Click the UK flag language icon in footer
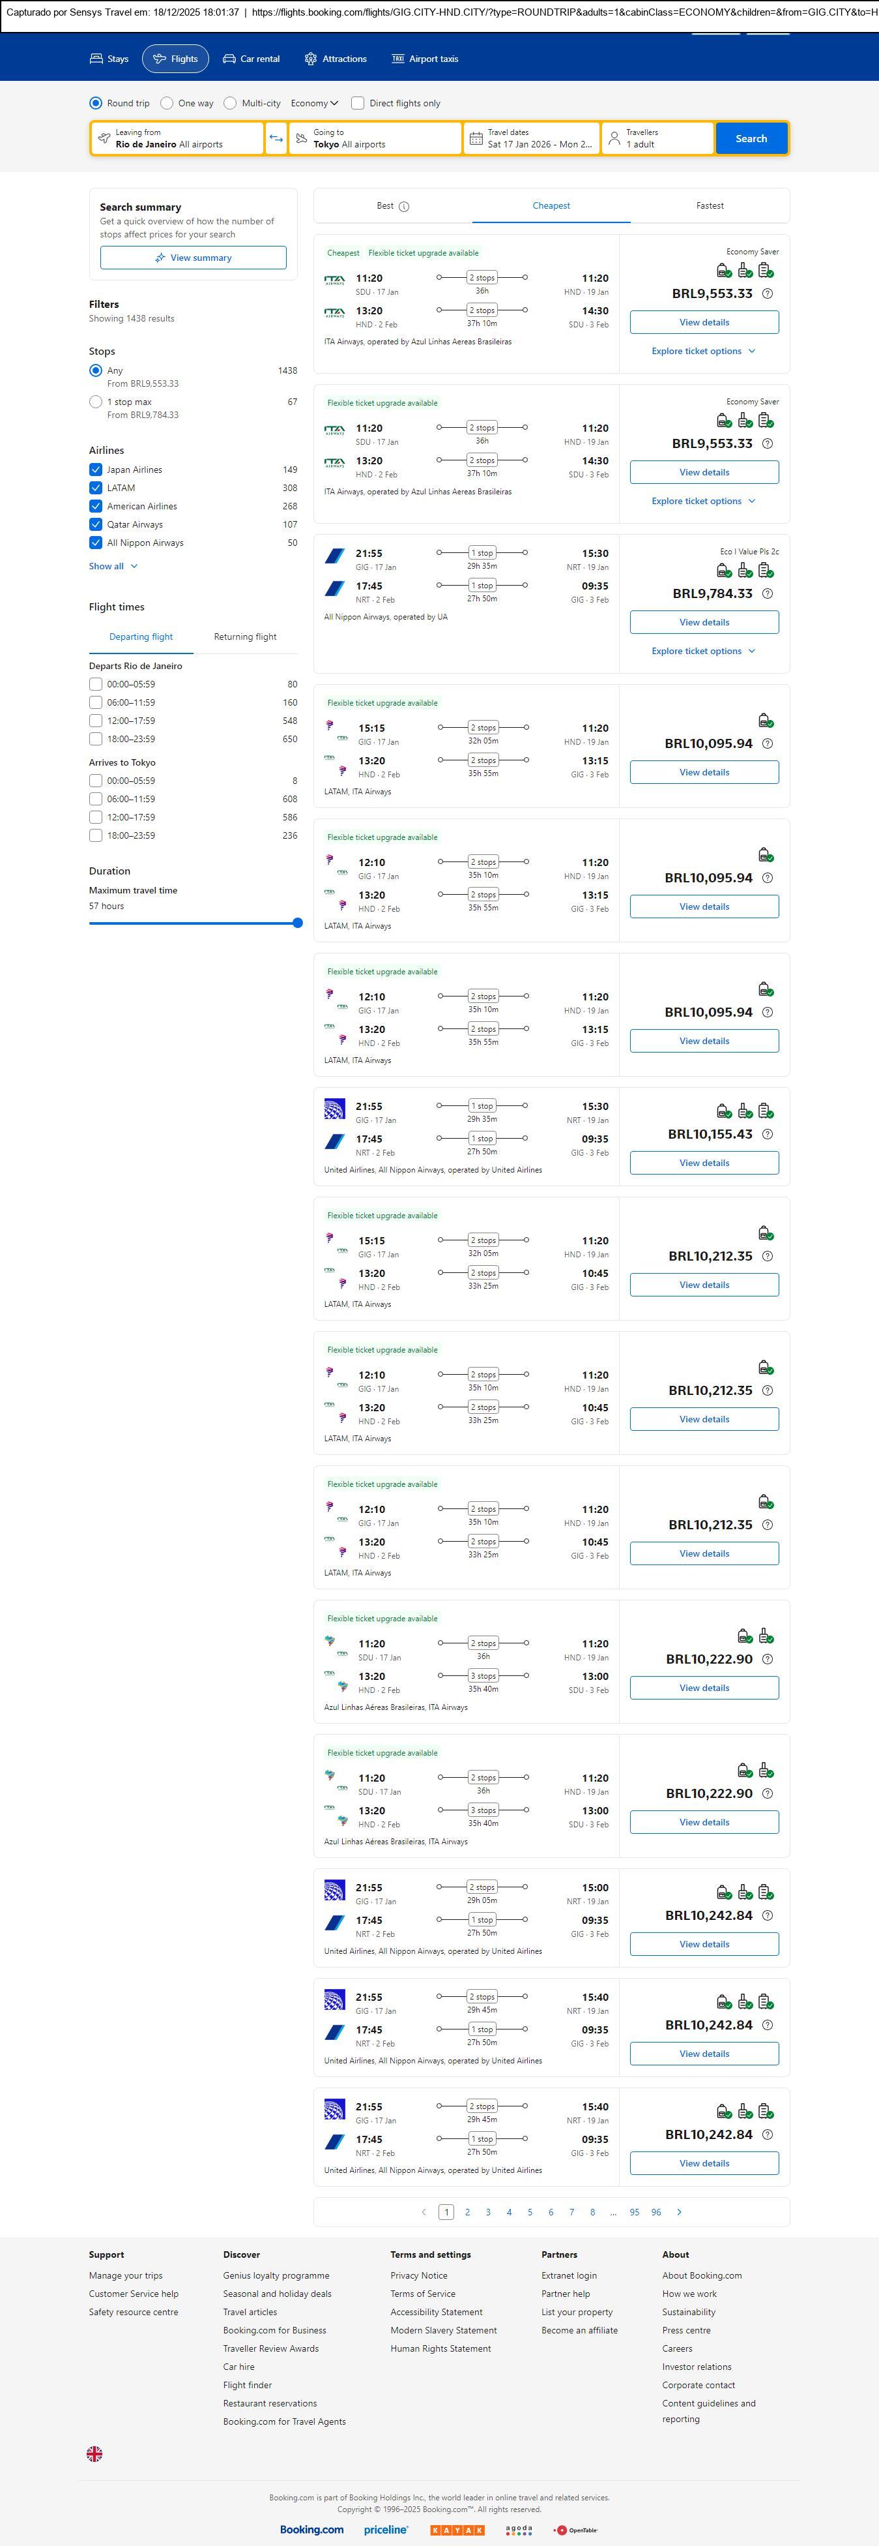This screenshot has width=879, height=2546. click(95, 2453)
